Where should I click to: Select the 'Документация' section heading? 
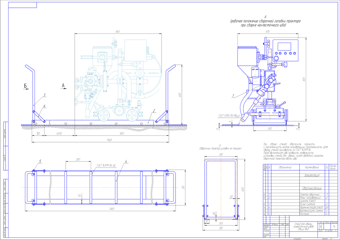312,175
